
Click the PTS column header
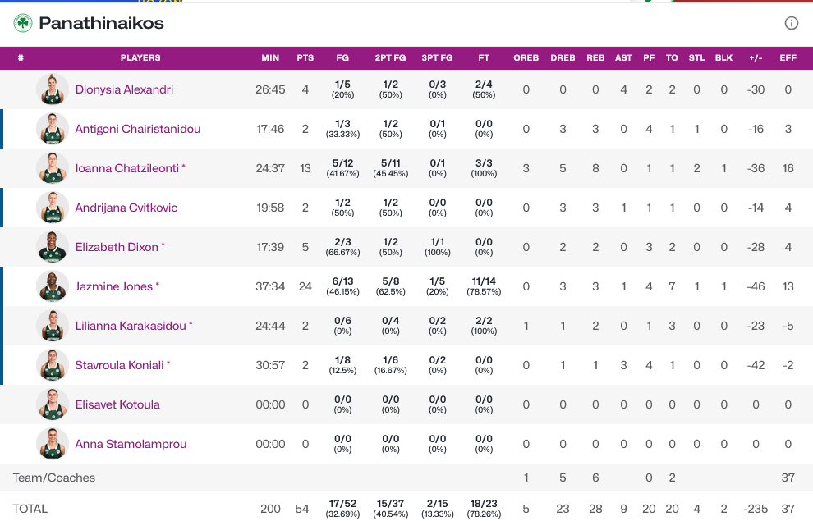coord(305,58)
